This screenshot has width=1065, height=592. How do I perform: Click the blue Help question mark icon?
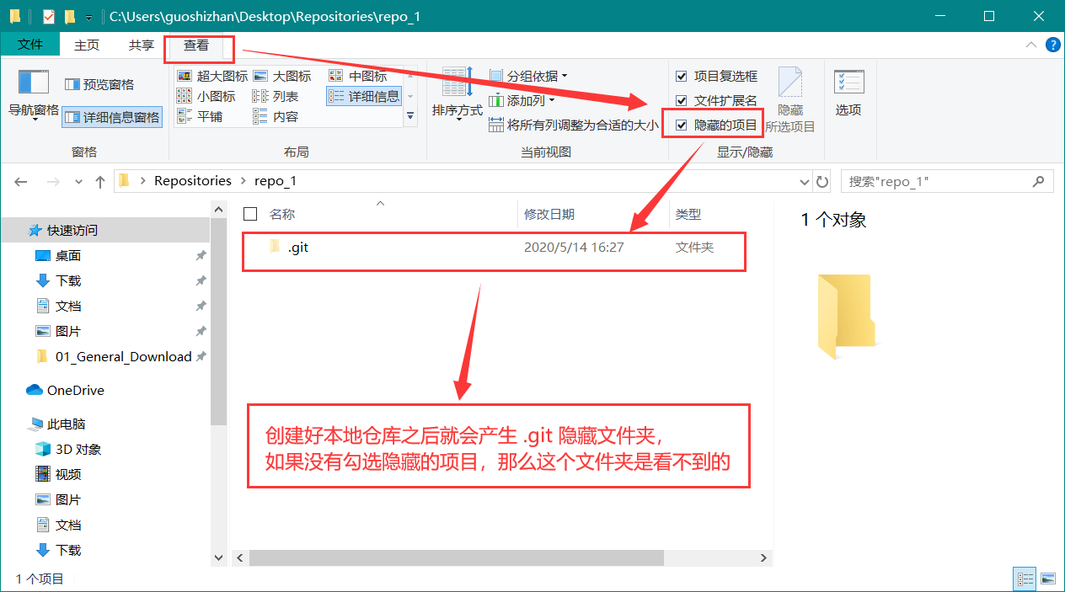point(1052,45)
